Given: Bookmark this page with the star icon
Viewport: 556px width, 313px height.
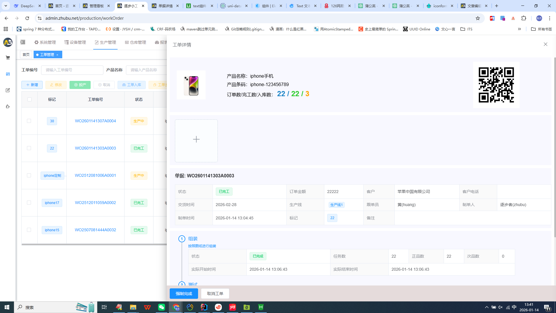Looking at the screenshot, I should coord(478,18).
